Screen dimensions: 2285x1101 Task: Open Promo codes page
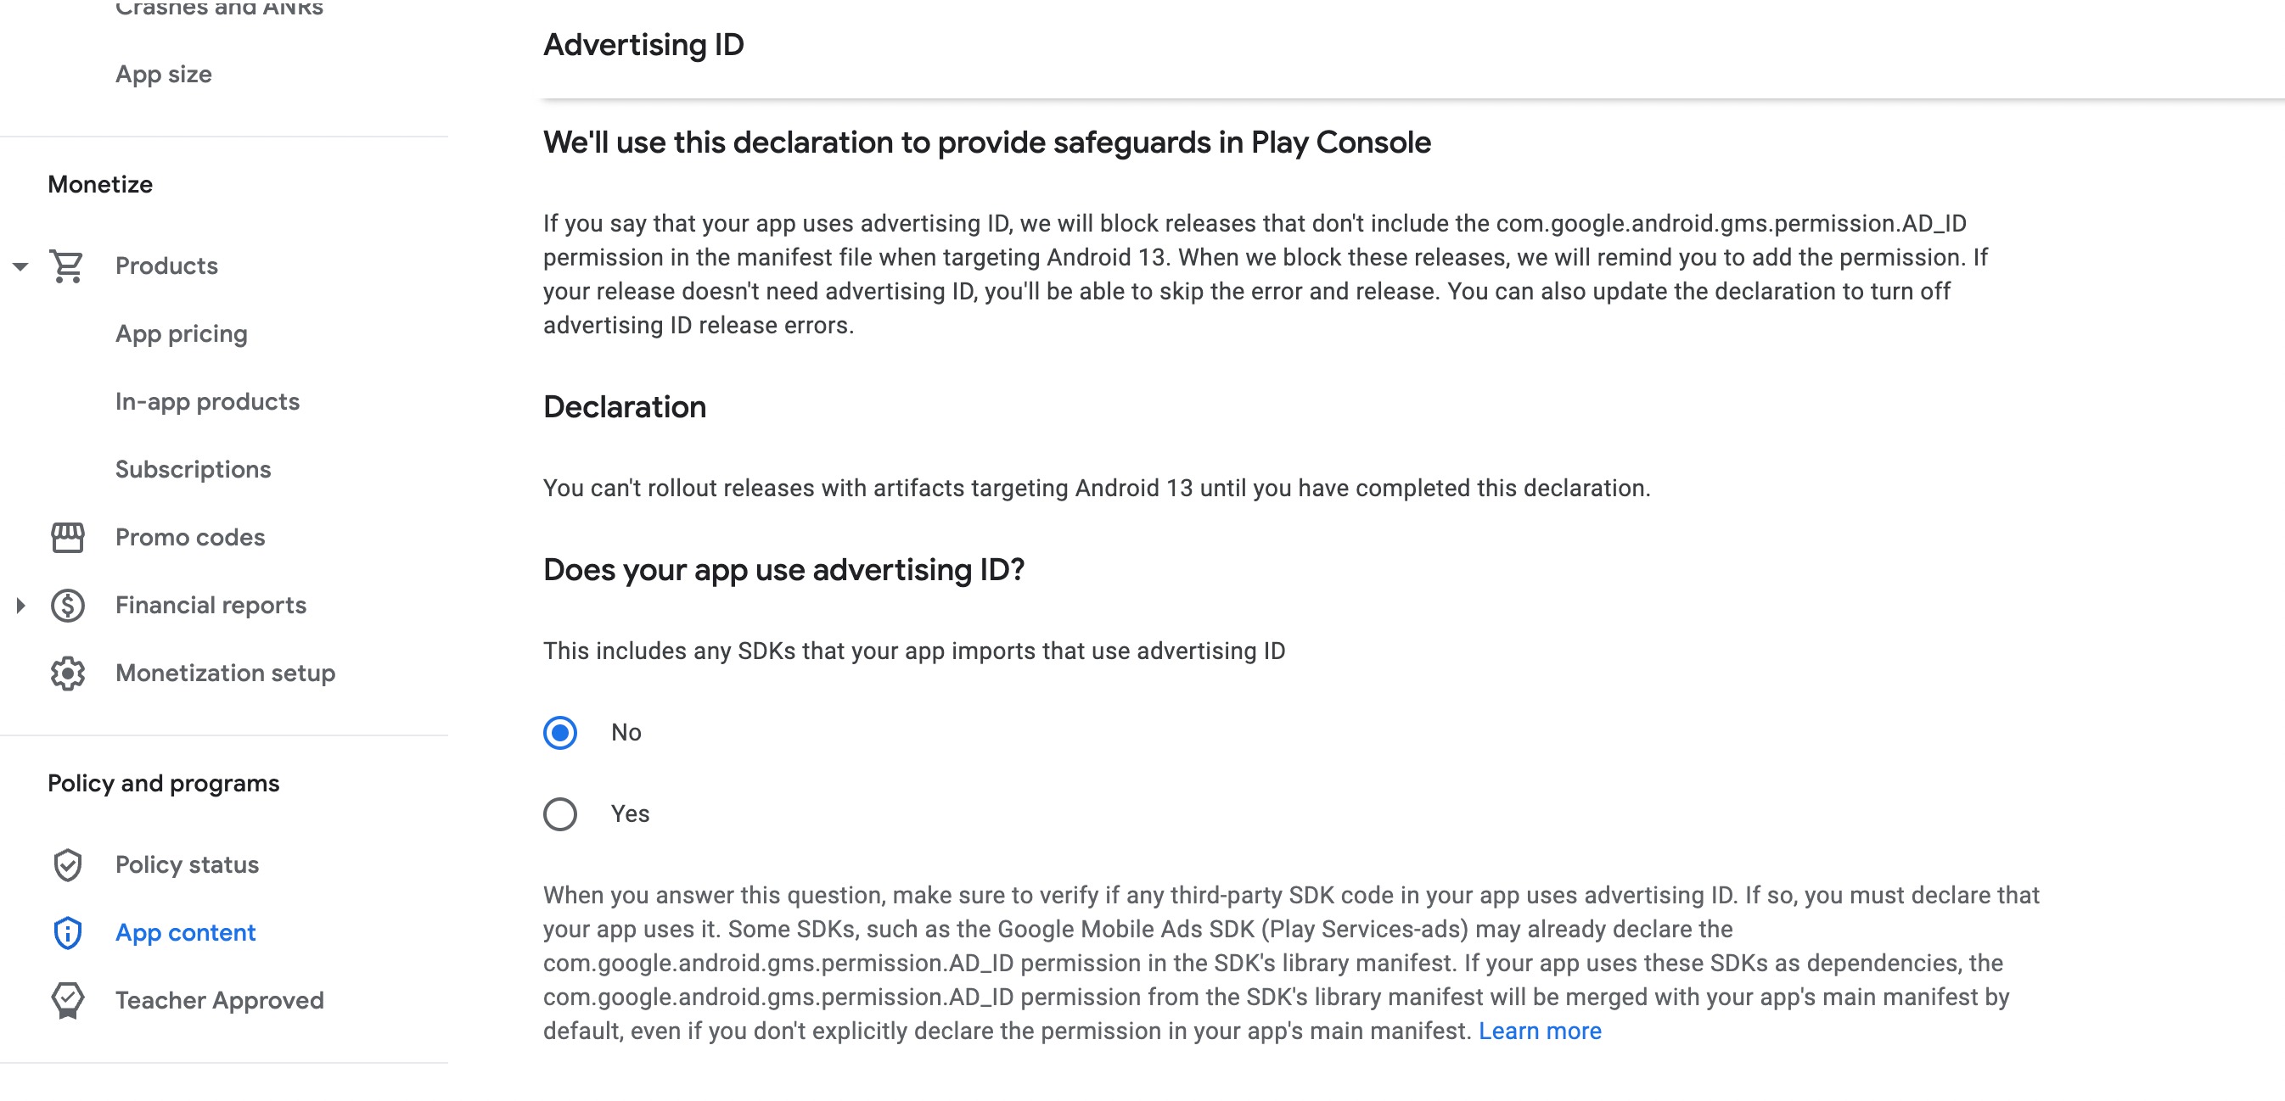190,537
